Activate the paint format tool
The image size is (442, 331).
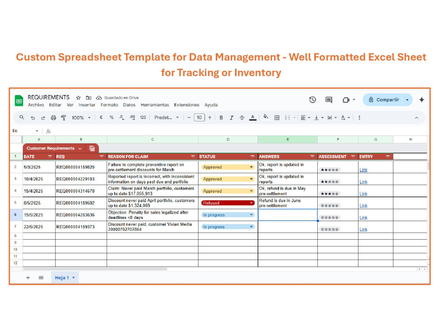(x=63, y=118)
